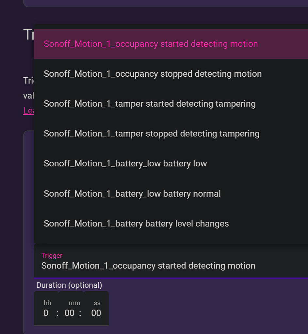The height and width of the screenshot is (334, 308).
Task: Select "Sonoff_Motion_1_tamper stopped detecting tampering"
Action: point(151,133)
